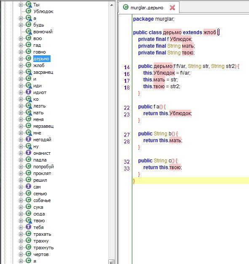The image size is (249, 264).
Task: Click the дерьмо constructor name
Action: [x=163, y=66]
